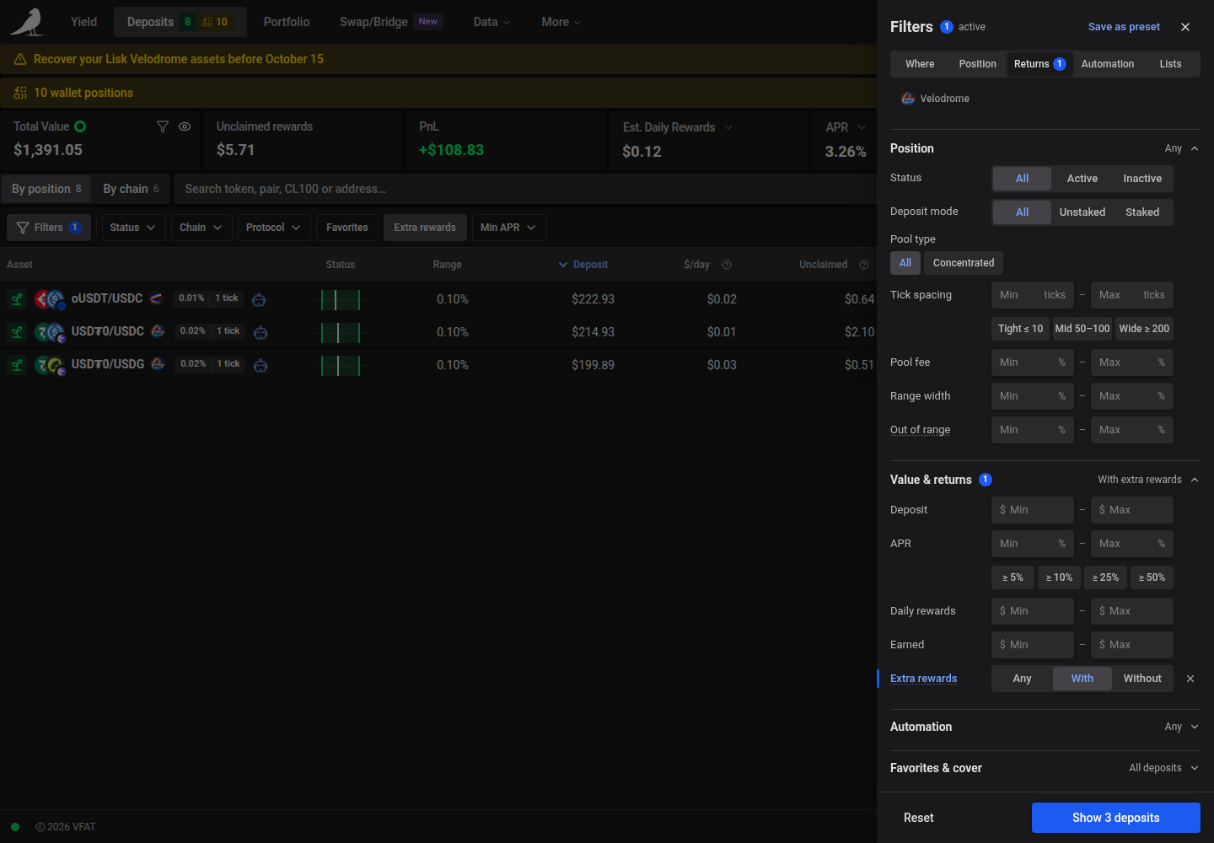
Task: Switch to the Automation filter tab
Action: tap(1108, 64)
